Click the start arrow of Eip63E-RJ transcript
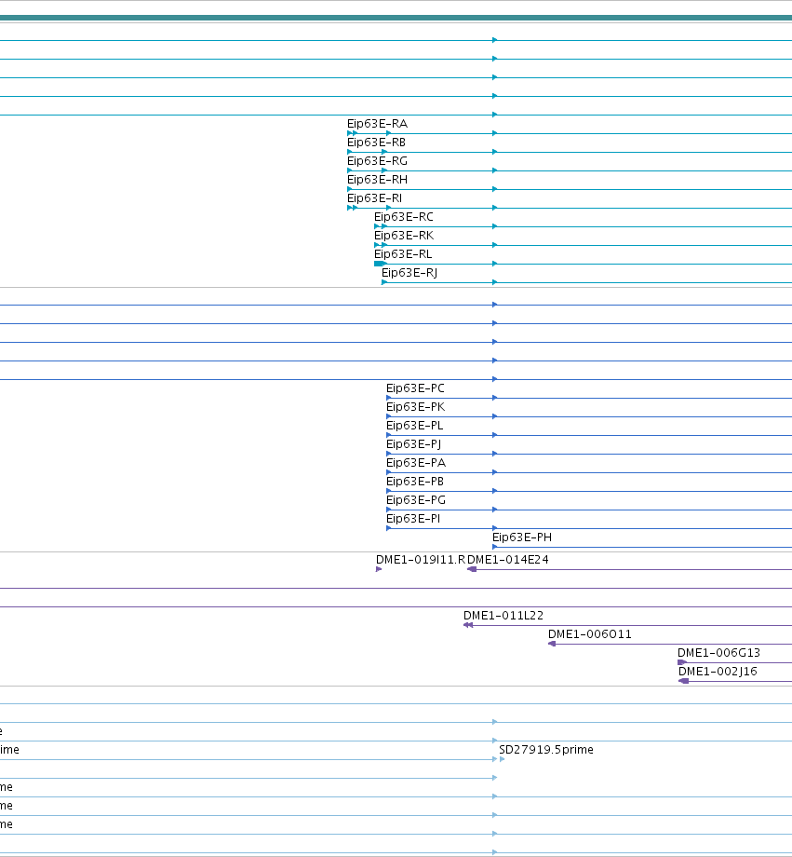Image resolution: width=792 pixels, height=857 pixels. [384, 282]
